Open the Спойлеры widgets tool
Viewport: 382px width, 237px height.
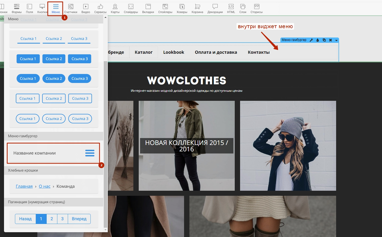point(165,9)
